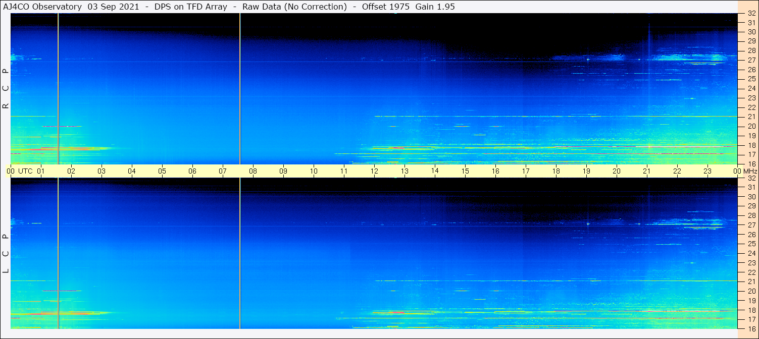This screenshot has height=339, width=759.
Task: Click the AJ4CO Observatory title text
Action: tap(42, 7)
